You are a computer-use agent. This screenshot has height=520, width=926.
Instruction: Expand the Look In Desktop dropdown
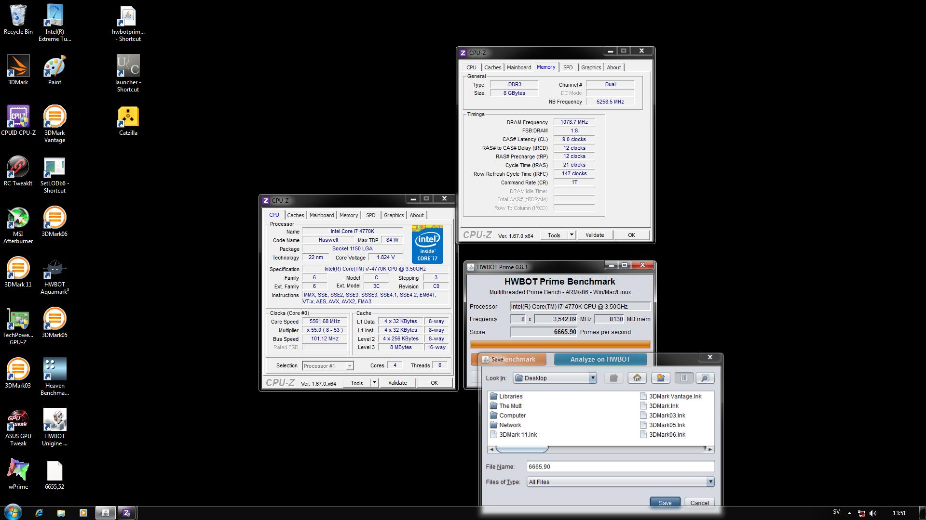point(593,378)
